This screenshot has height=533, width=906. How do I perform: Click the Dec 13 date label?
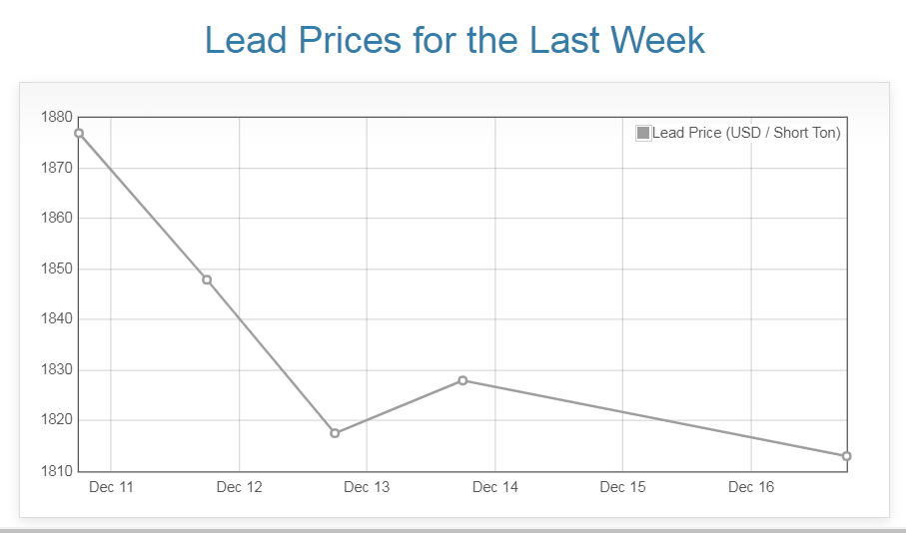(x=367, y=487)
